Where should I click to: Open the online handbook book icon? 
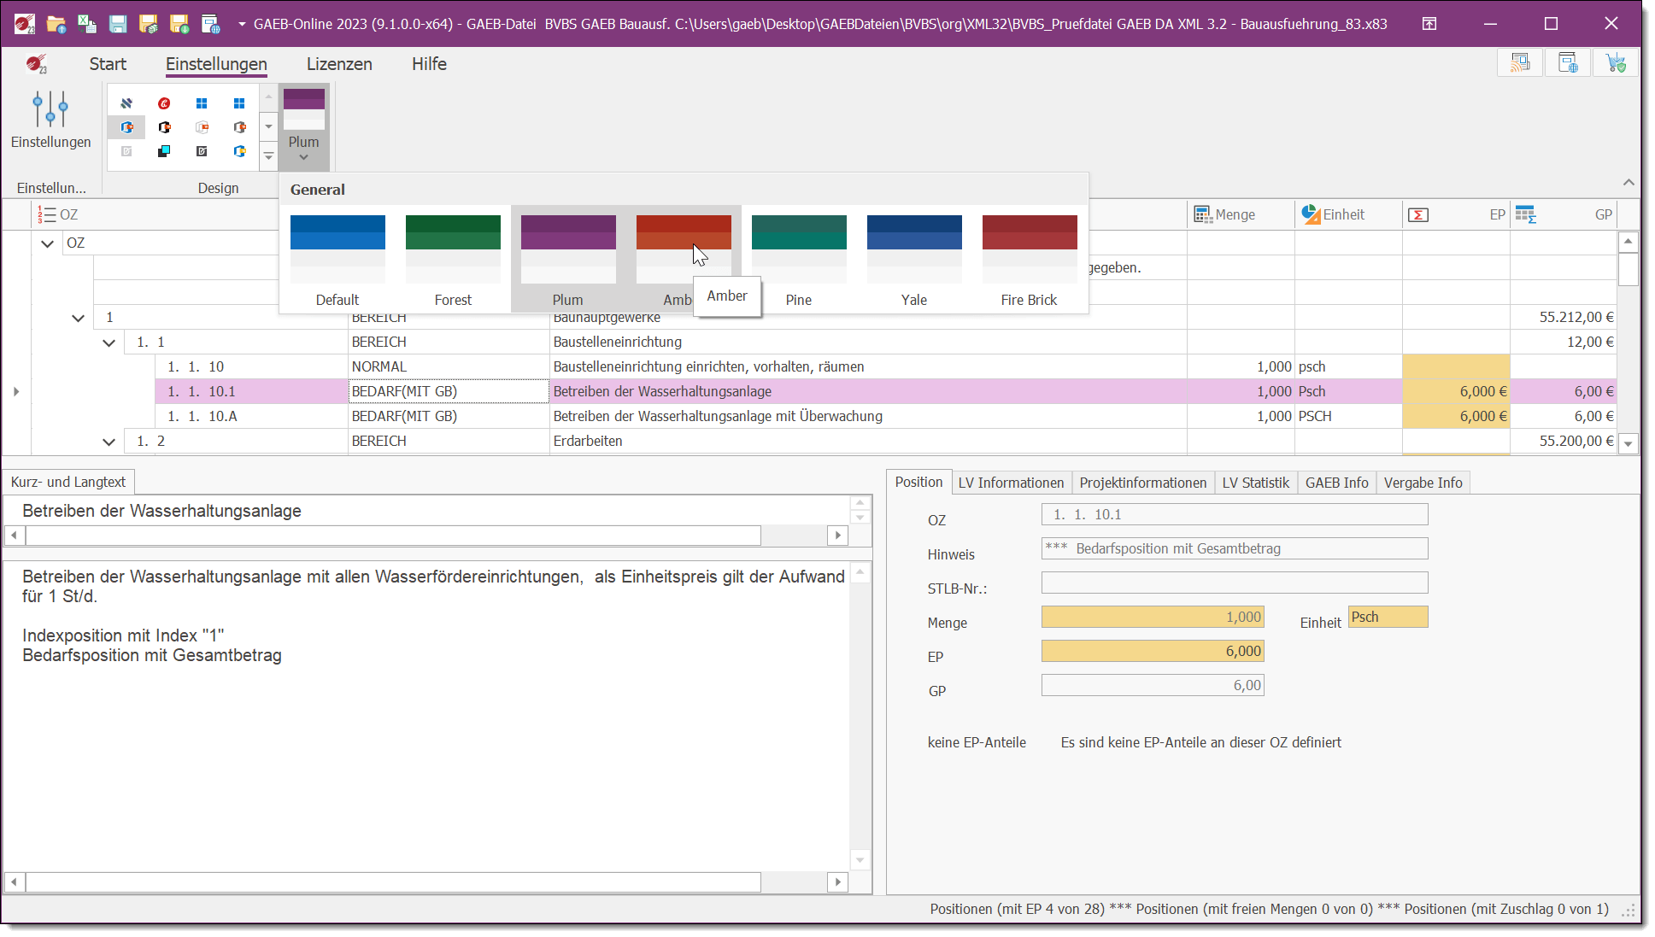pyautogui.click(x=1568, y=62)
